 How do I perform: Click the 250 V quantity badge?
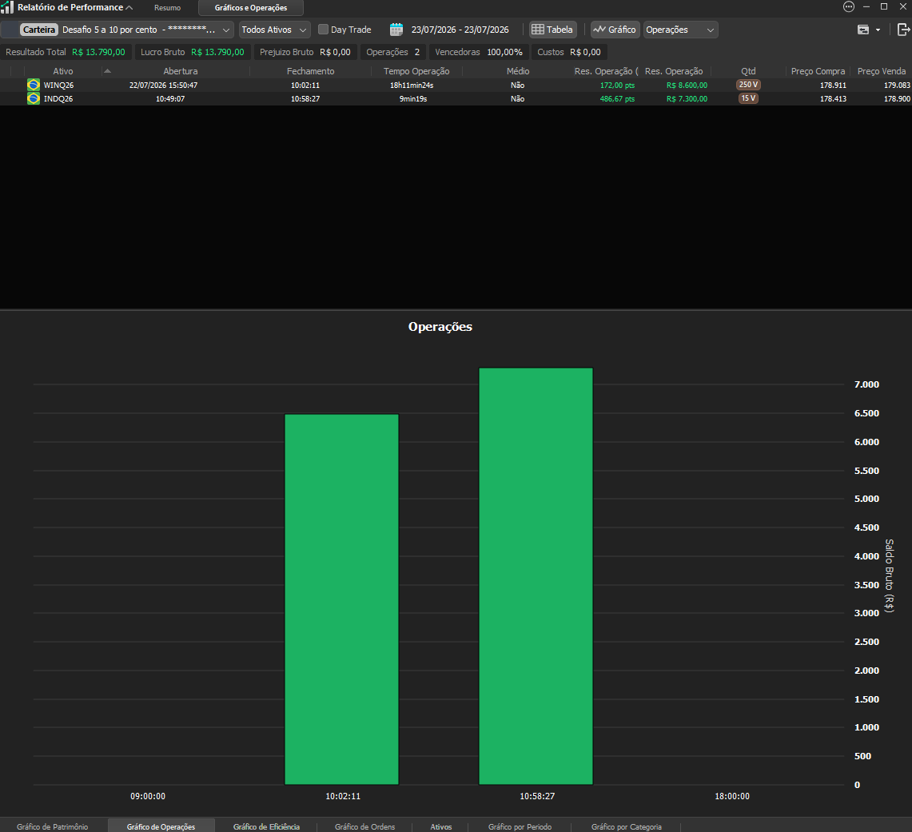tap(748, 85)
